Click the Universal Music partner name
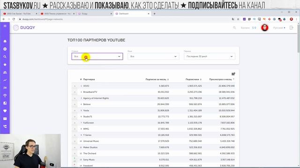300x168 pixels. pyautogui.click(x=91, y=141)
